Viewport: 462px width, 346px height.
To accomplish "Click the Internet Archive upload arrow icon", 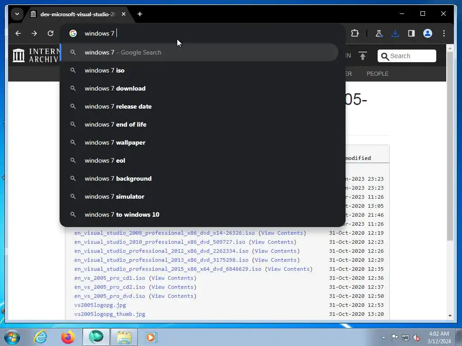I will 363,55.
